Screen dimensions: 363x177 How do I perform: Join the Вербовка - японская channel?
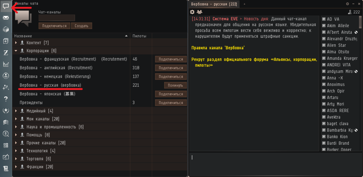pyautogui.click(x=171, y=94)
